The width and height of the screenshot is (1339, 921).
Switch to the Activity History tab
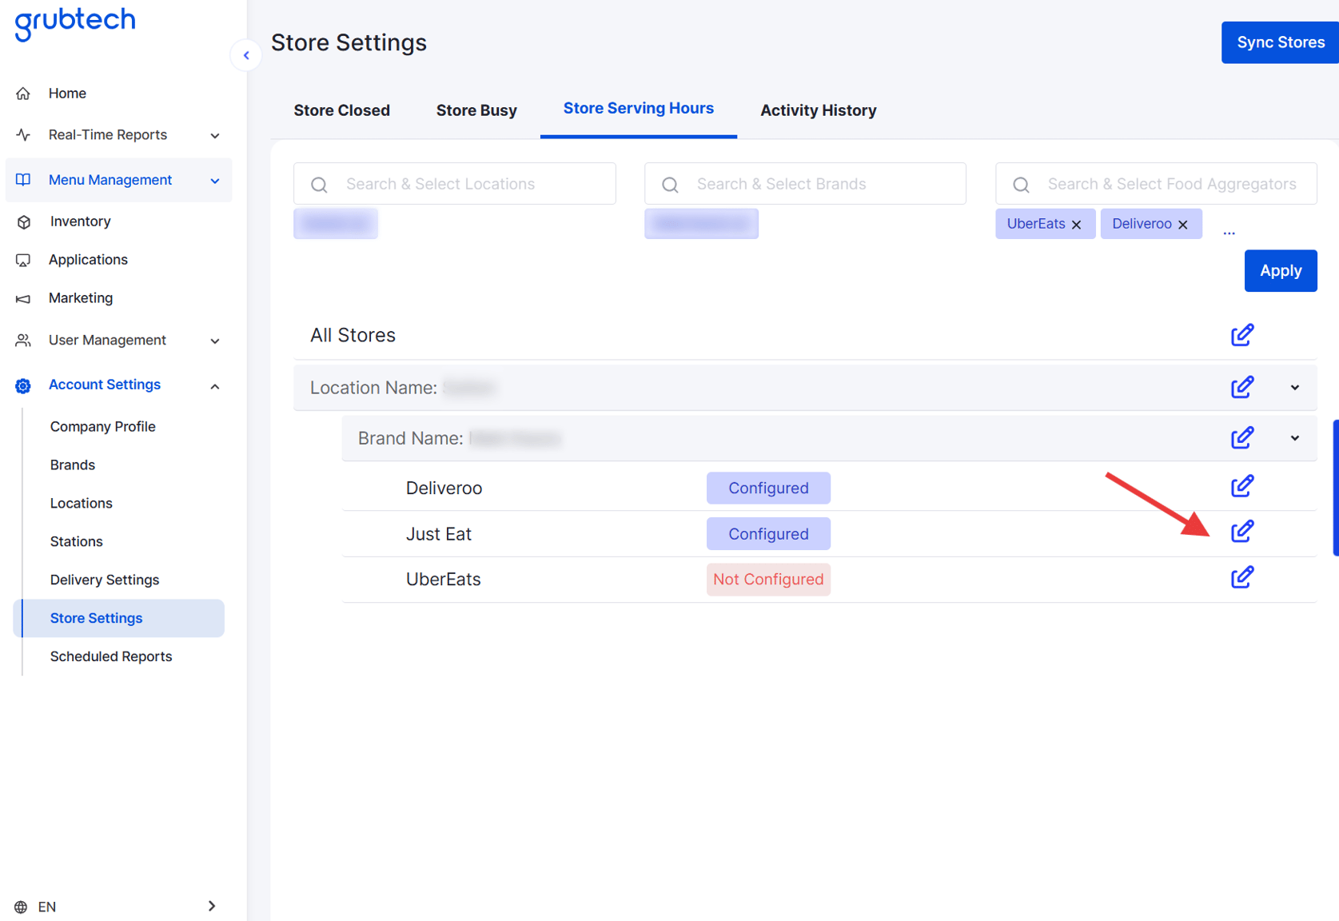point(818,110)
